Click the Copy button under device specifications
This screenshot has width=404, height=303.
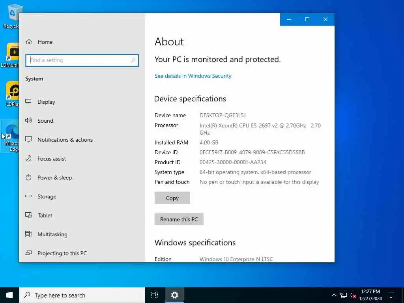(x=172, y=198)
